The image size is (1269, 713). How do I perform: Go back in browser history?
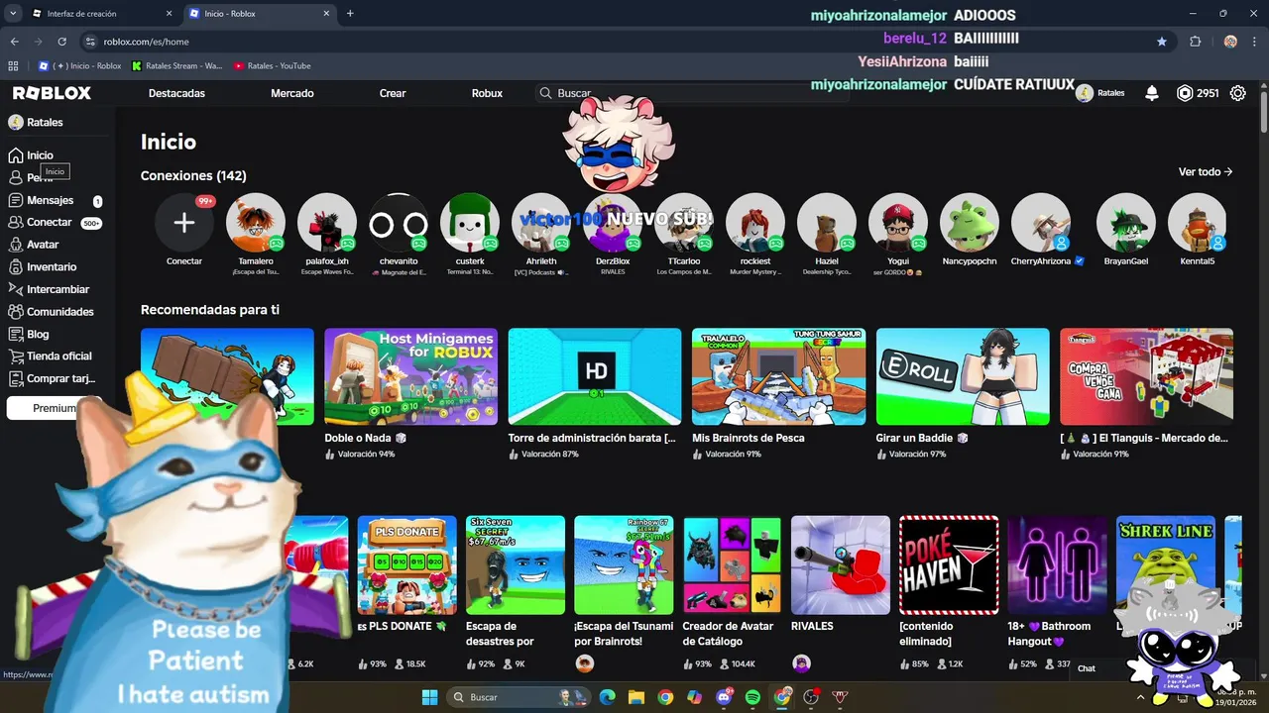tap(14, 42)
